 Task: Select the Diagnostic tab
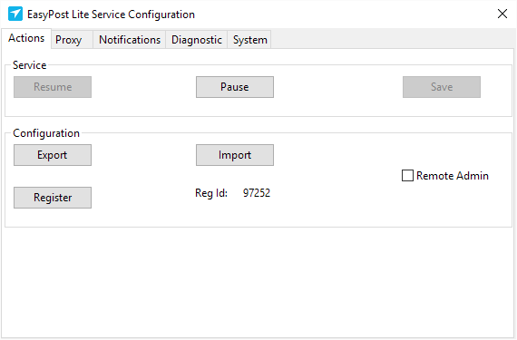197,40
